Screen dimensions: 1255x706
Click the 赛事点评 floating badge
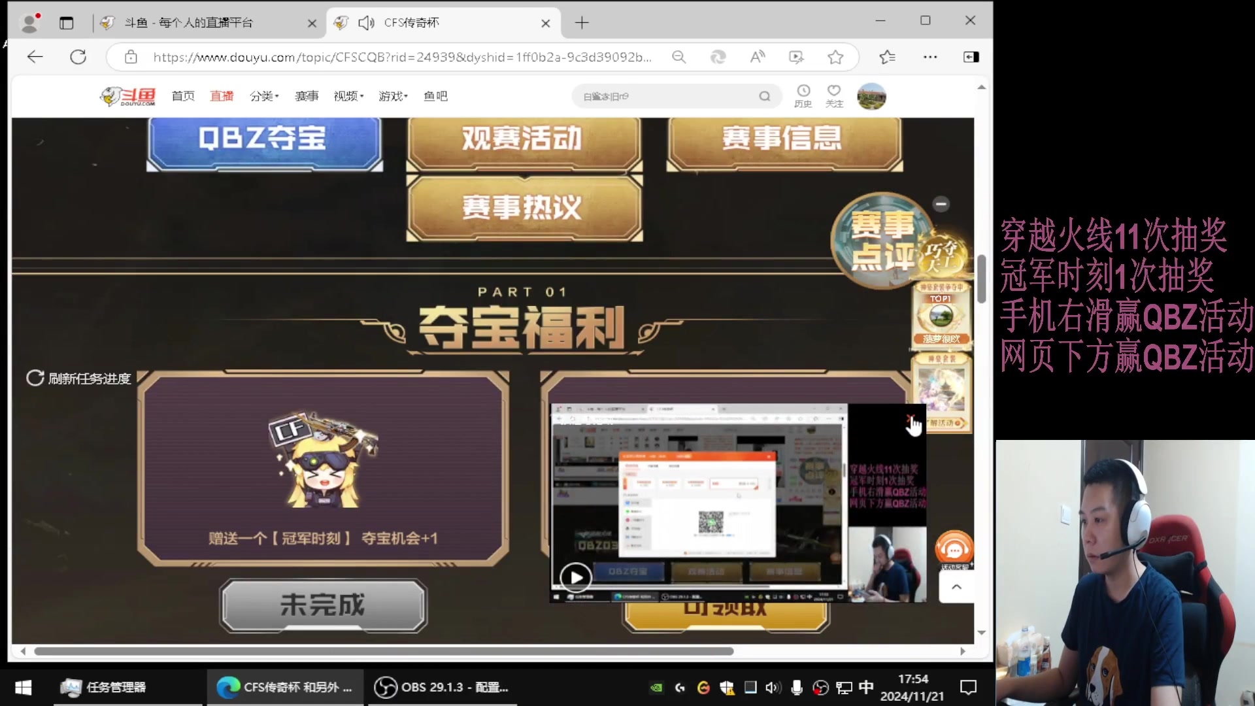pos(882,241)
